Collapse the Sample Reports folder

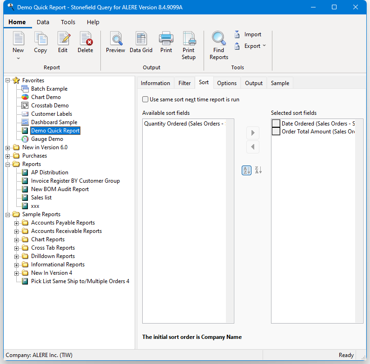(x=8, y=215)
